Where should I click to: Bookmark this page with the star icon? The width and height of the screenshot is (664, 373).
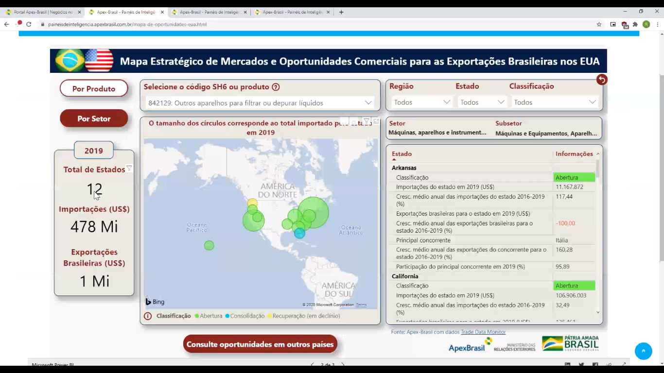[x=599, y=24]
